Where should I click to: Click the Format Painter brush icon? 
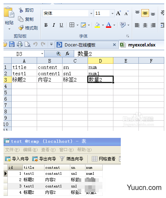coord(21,28)
